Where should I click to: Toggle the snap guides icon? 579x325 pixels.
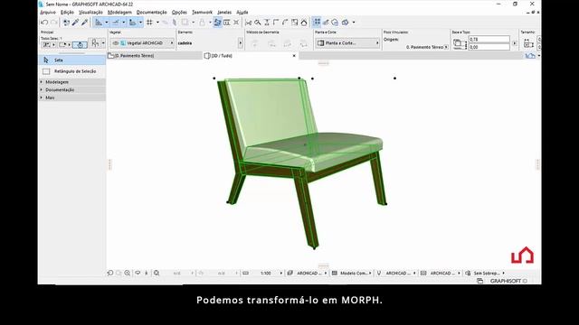click(116, 23)
